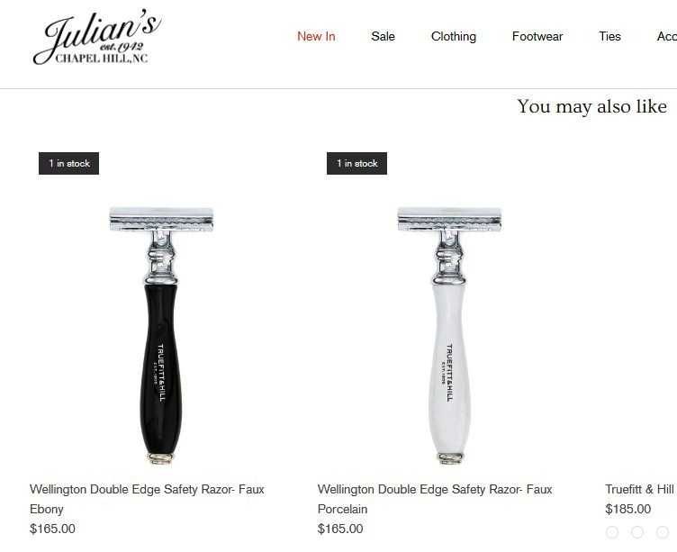Click the $165.00 price under Faux Ebony
This screenshot has height=552, width=677.
coord(52,529)
